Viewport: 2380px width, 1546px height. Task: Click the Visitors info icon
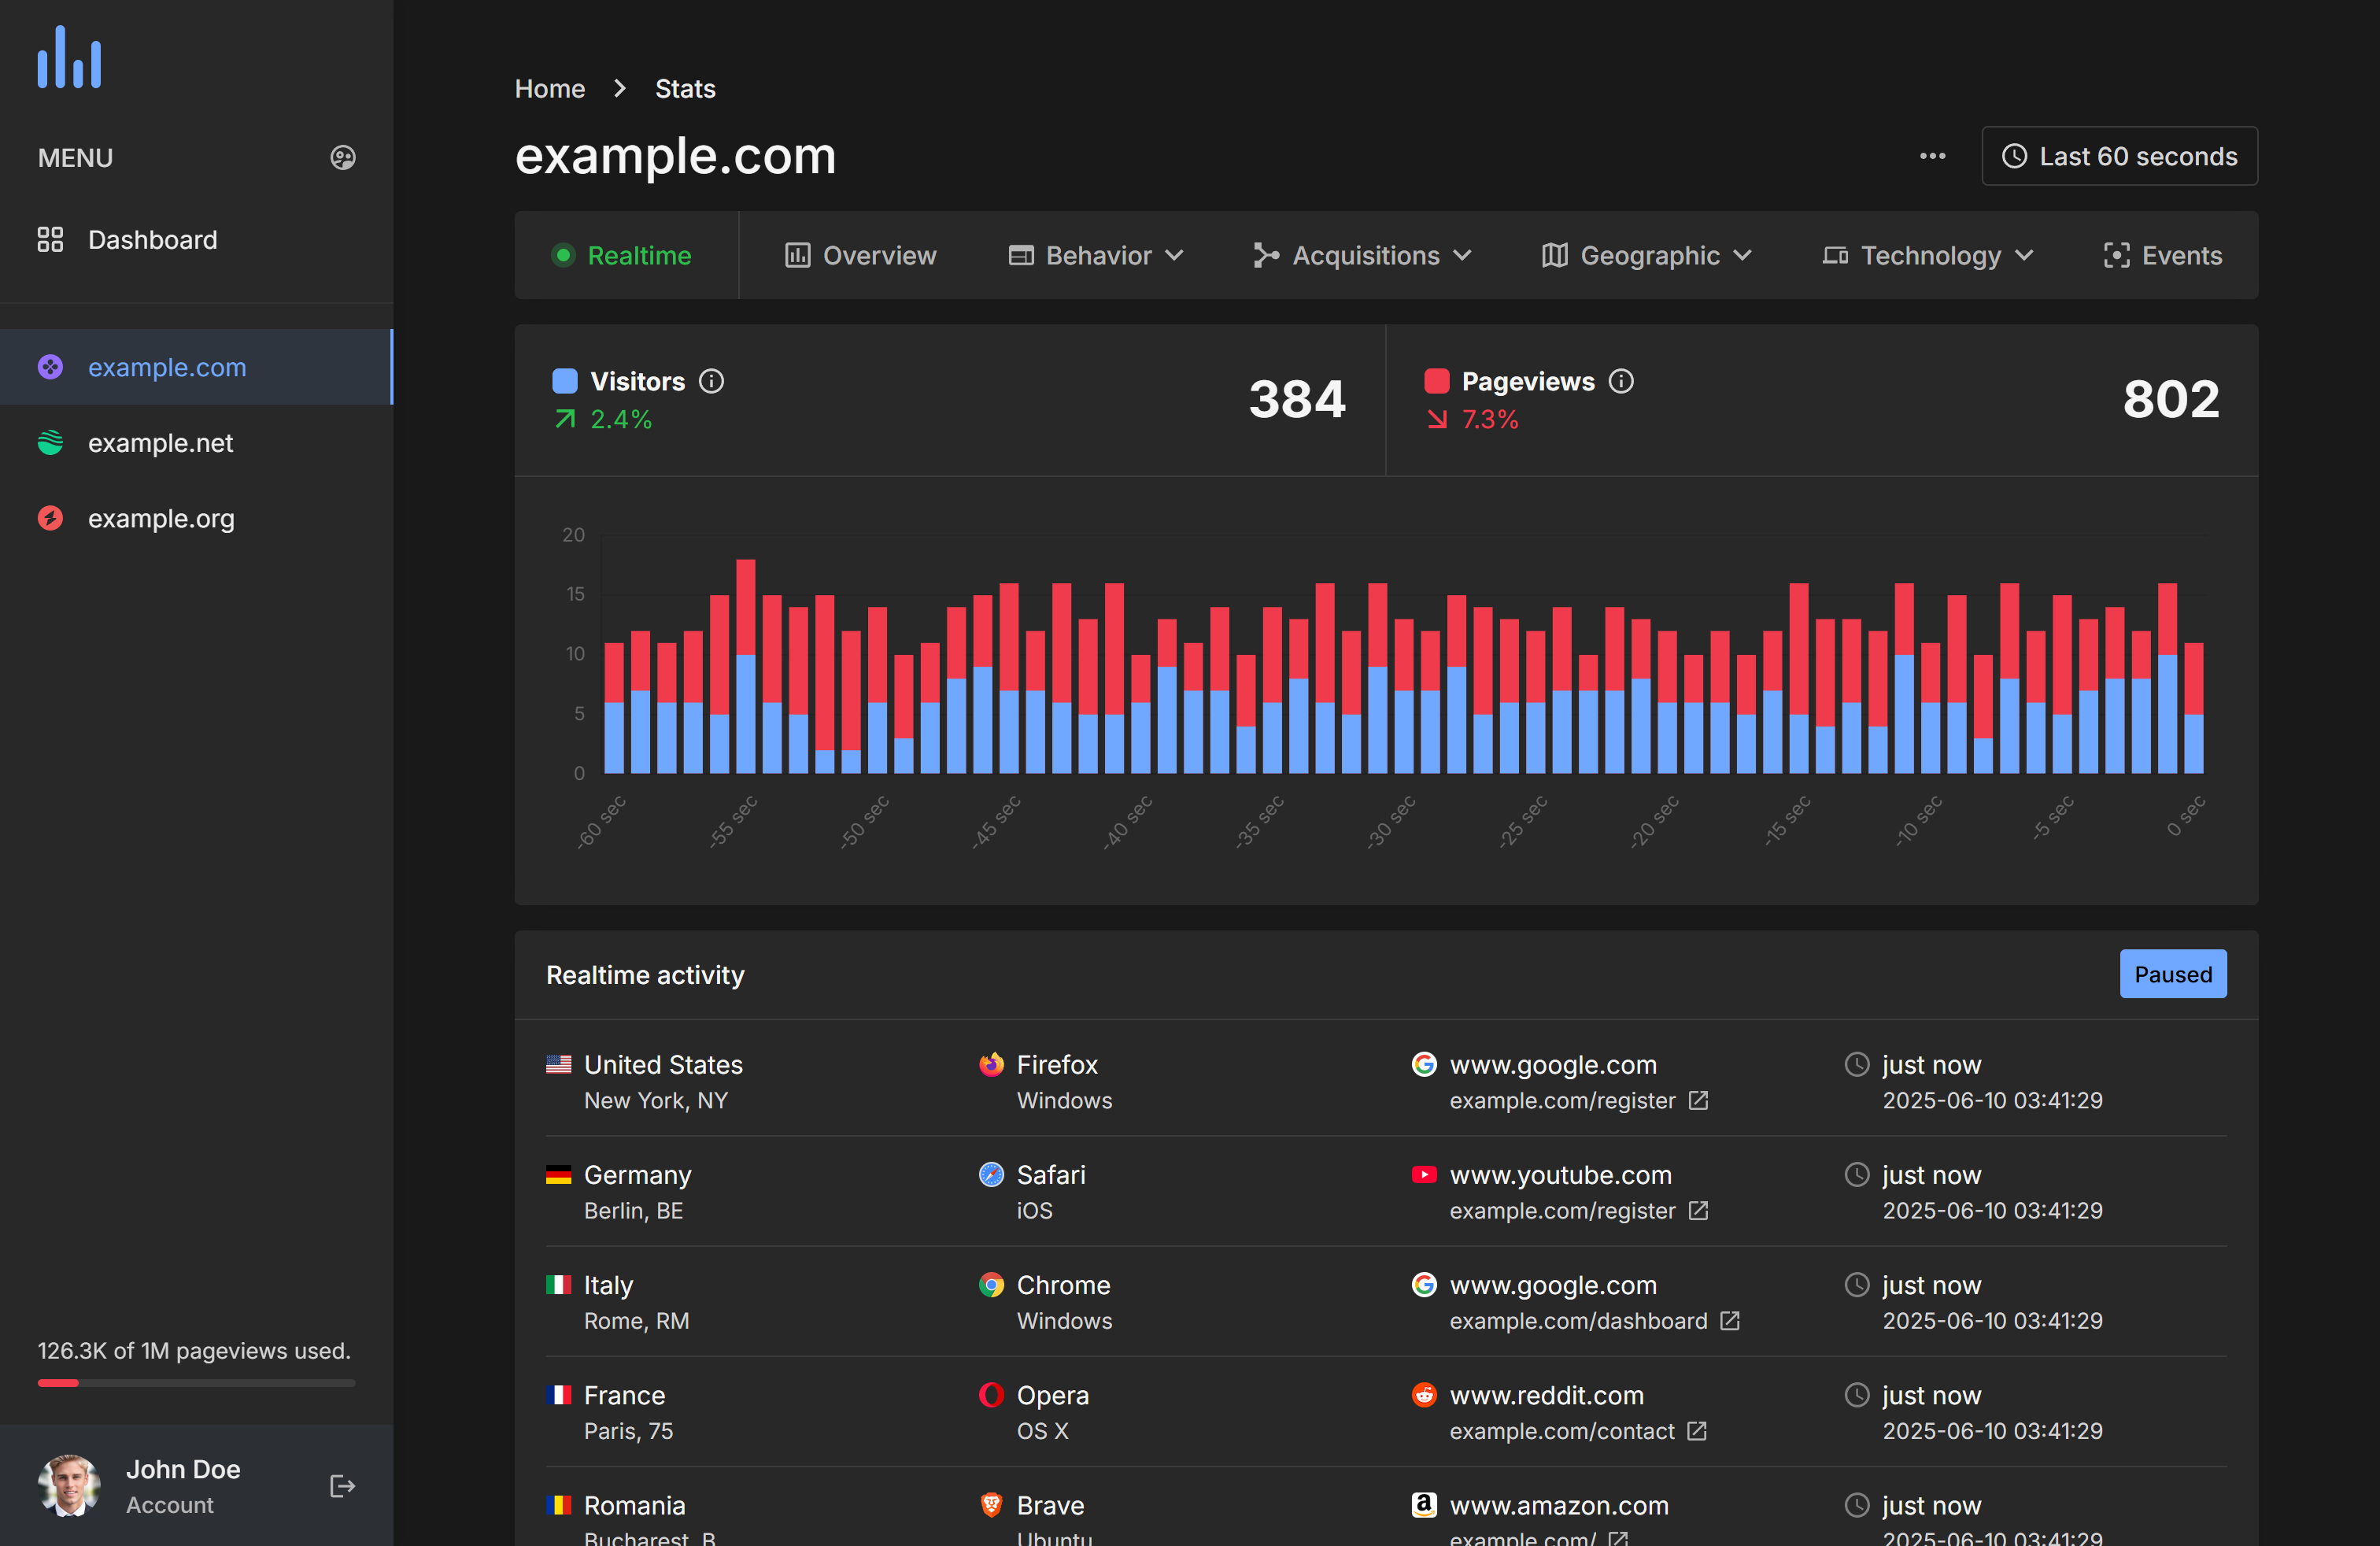pos(711,381)
